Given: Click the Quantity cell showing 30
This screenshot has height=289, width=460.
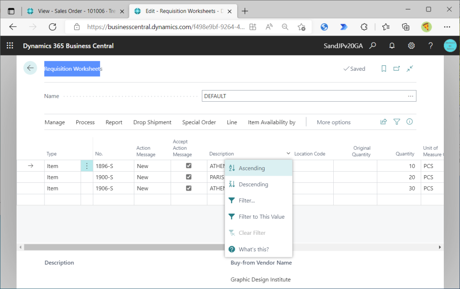Looking at the screenshot, I should (x=399, y=188).
